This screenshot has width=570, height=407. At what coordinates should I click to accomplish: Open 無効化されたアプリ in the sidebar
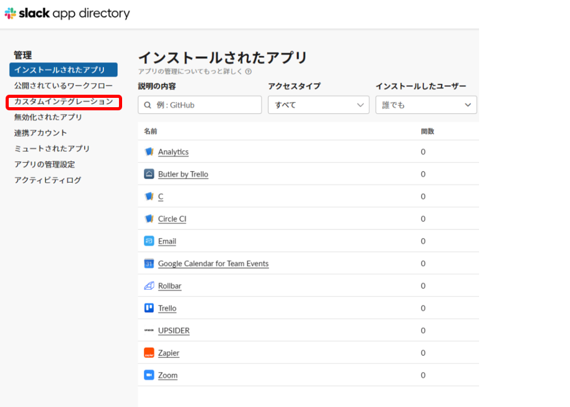click(48, 117)
